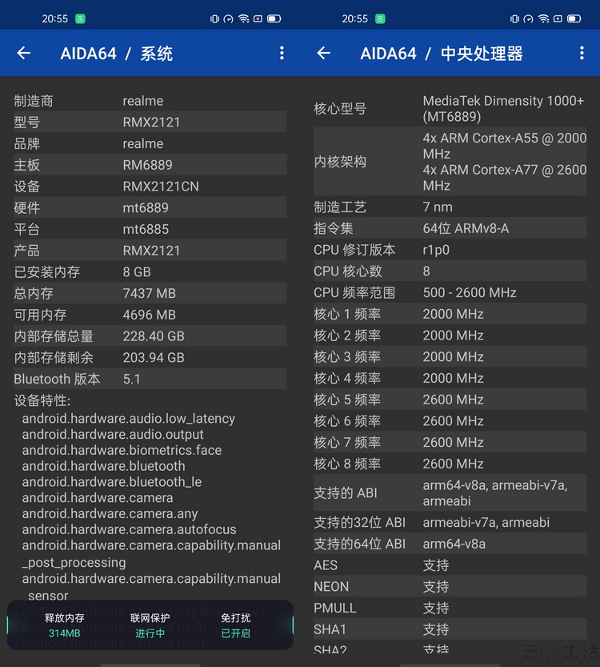Screen dimensions: 600x667
Task: Tap 联网保护 进行中 option
Action: pos(150,625)
